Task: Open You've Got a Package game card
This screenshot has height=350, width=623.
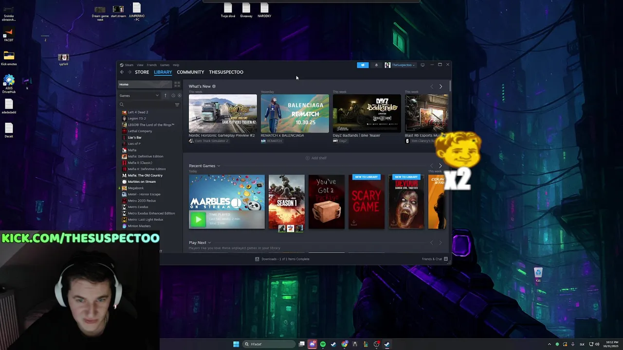Action: 327,202
